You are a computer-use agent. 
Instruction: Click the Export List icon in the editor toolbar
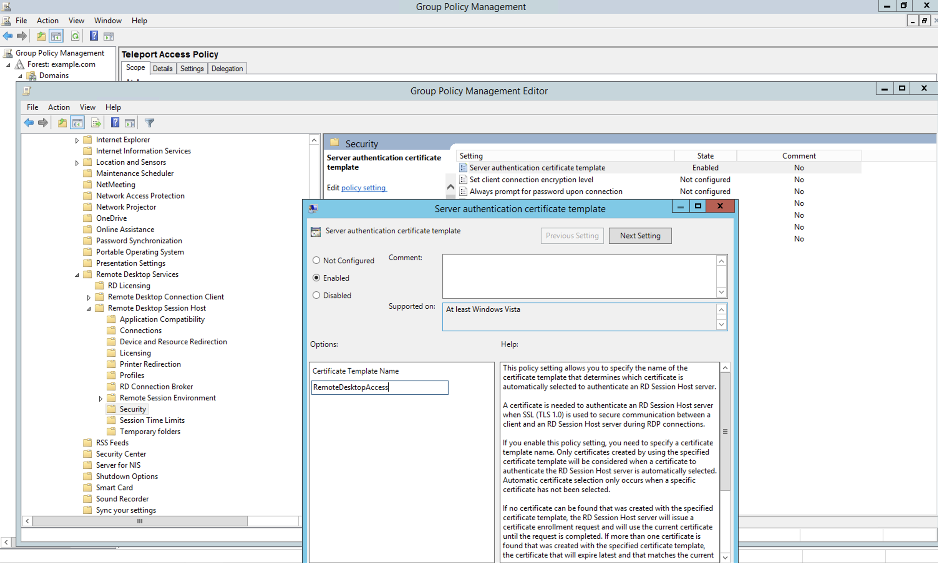tap(96, 122)
